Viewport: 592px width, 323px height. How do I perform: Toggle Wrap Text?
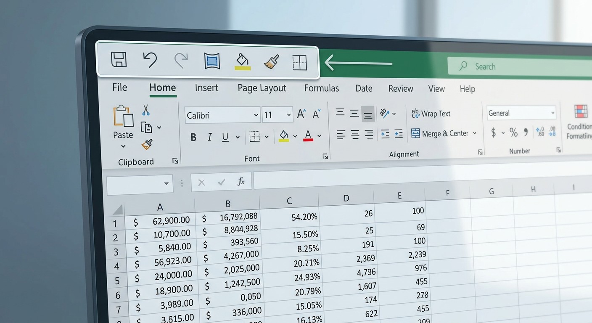[431, 114]
